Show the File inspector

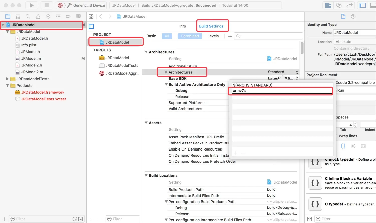(x=343, y=16)
